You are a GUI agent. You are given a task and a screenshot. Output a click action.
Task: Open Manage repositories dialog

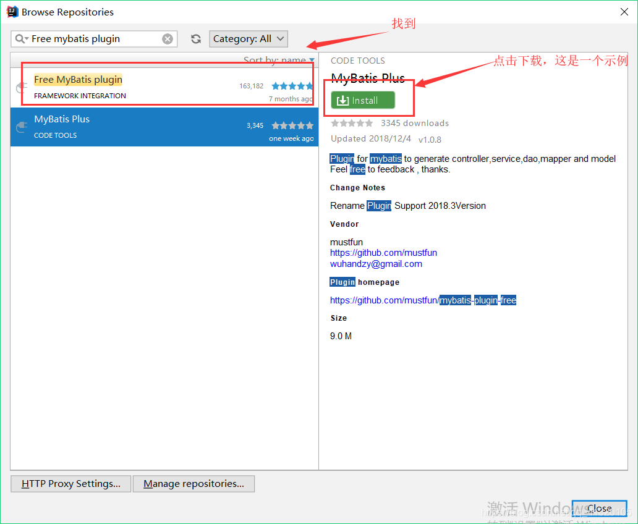point(194,484)
